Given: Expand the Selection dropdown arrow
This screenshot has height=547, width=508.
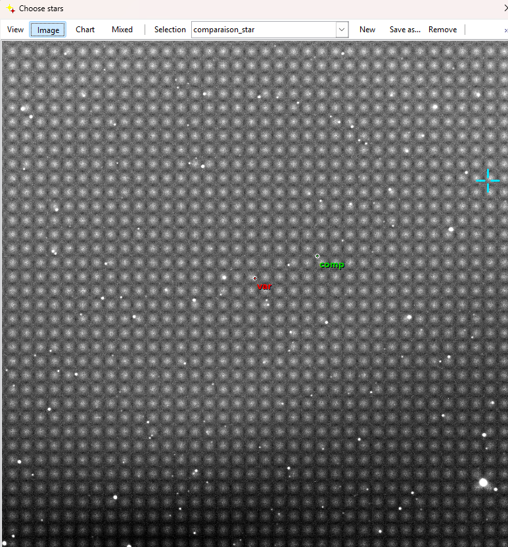Looking at the screenshot, I should tap(342, 30).
